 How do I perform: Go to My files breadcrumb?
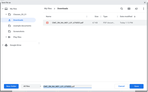coord(48,8)
